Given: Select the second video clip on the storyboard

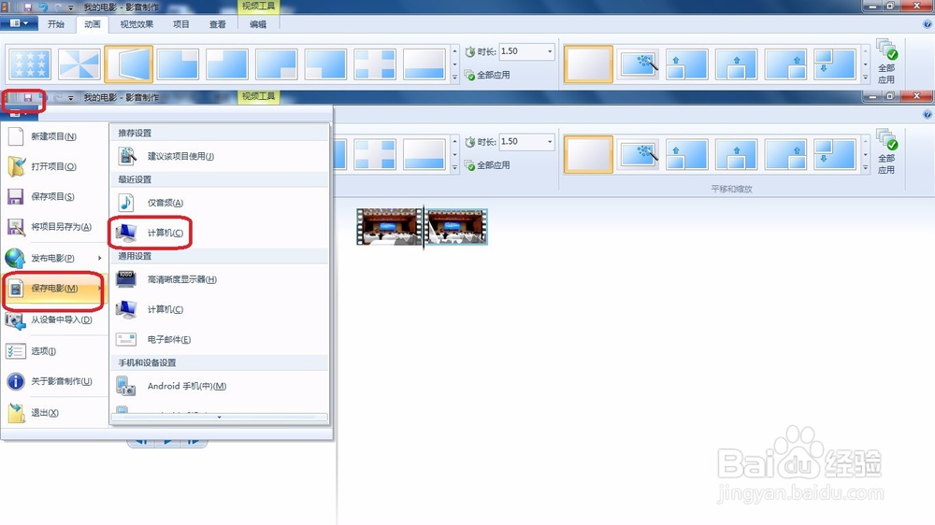Looking at the screenshot, I should 457,226.
